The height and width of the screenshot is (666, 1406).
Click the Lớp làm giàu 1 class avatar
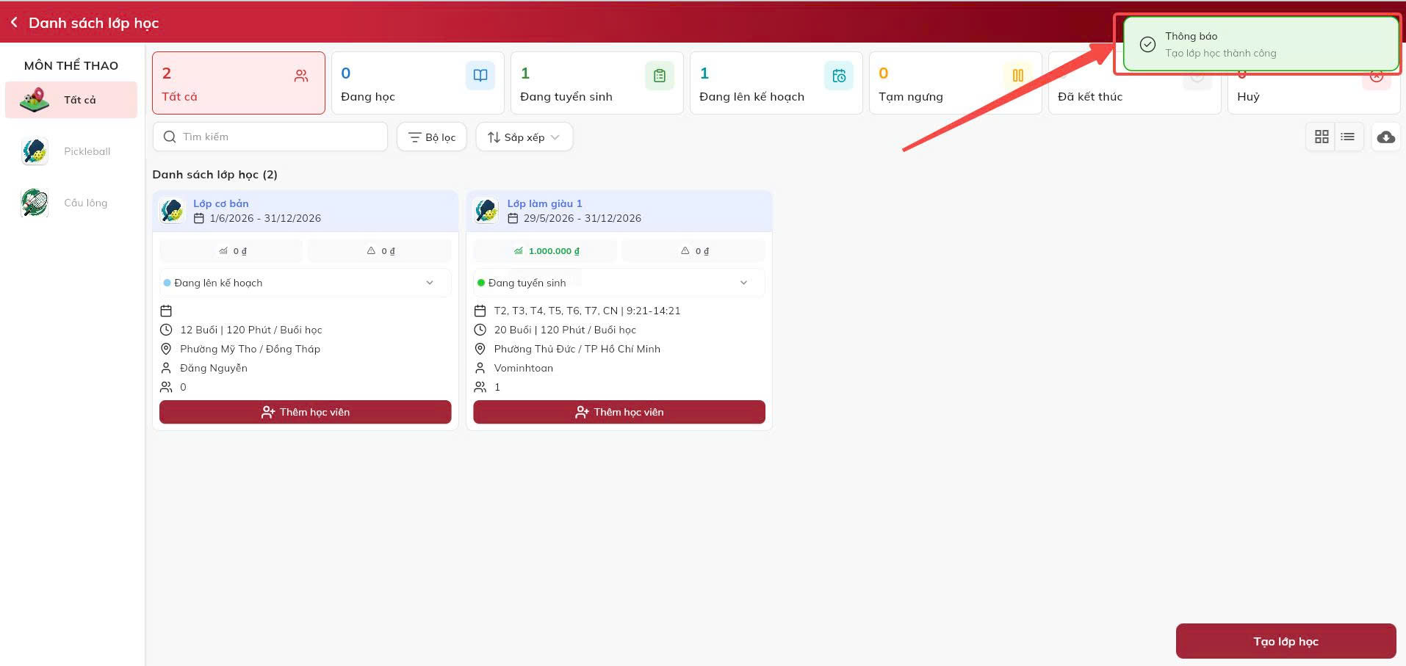(486, 211)
